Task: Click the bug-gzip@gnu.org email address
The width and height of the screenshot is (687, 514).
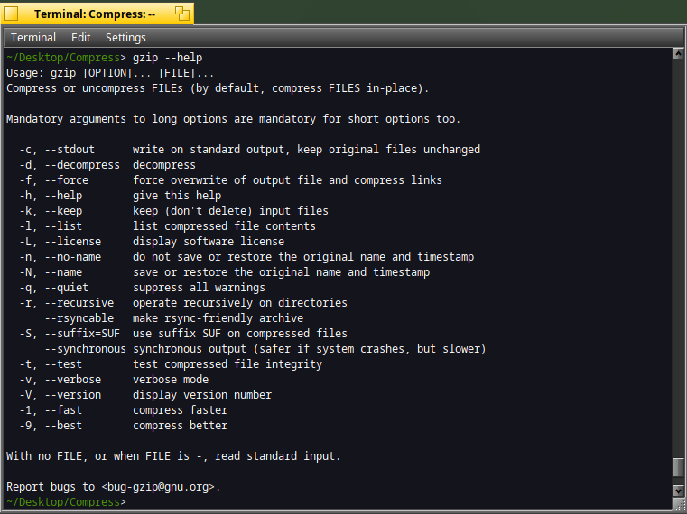Action: (x=158, y=487)
